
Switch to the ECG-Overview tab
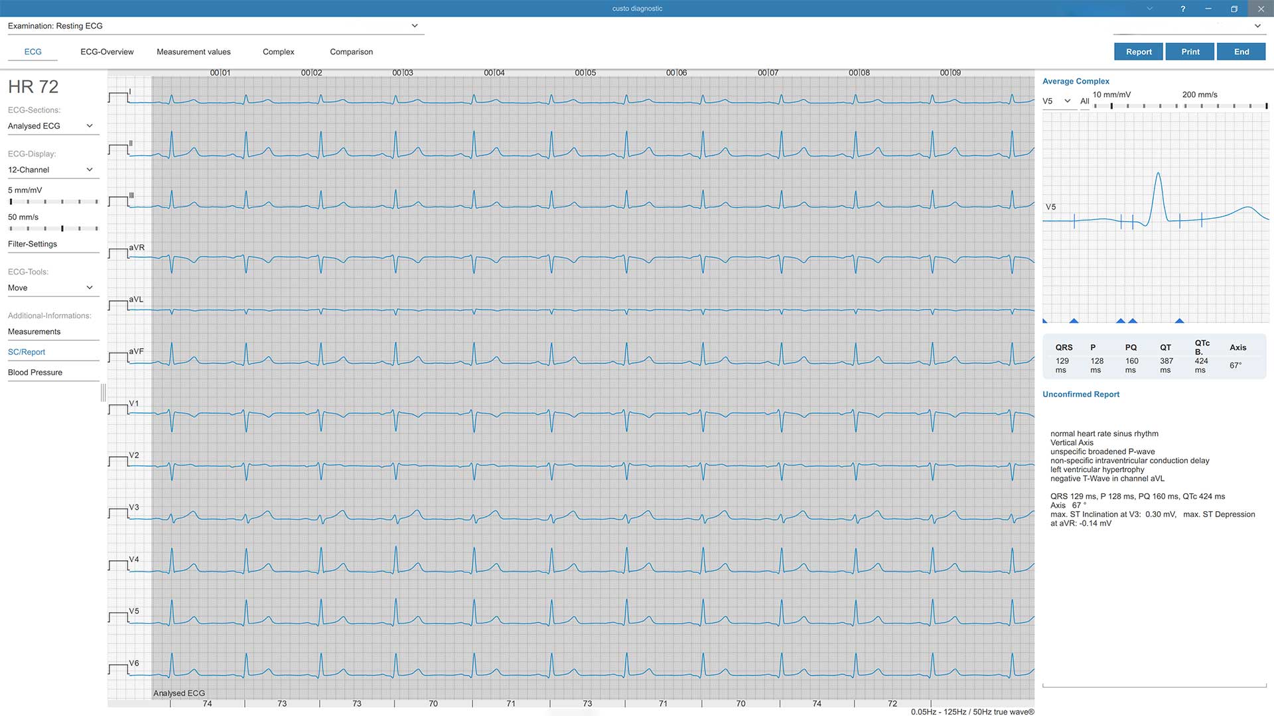107,52
